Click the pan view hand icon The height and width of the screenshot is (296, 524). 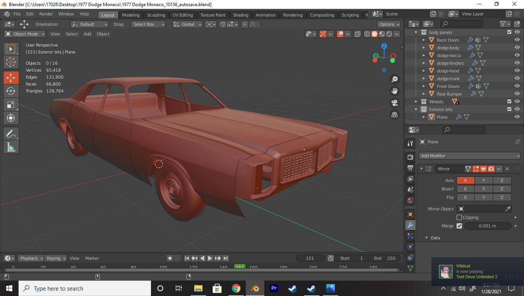point(395,91)
